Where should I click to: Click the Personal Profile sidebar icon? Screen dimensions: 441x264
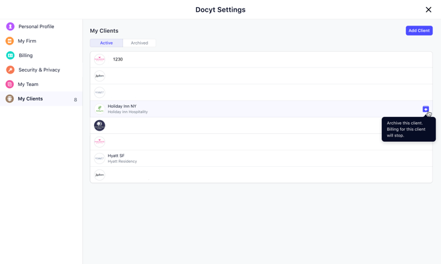point(10,26)
